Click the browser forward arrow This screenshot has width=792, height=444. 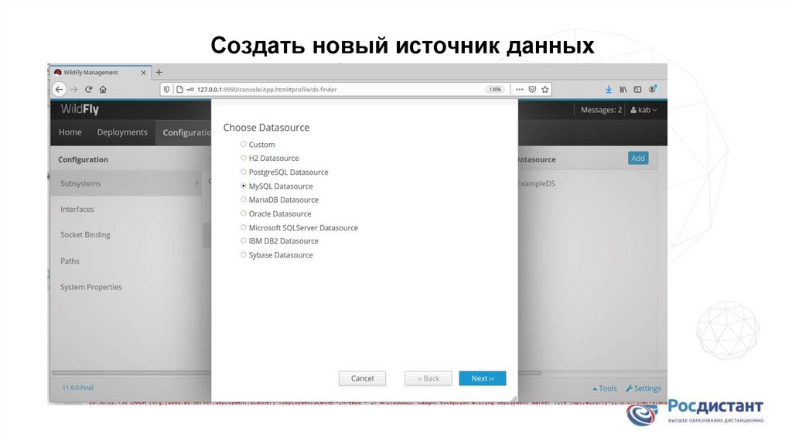click(73, 90)
